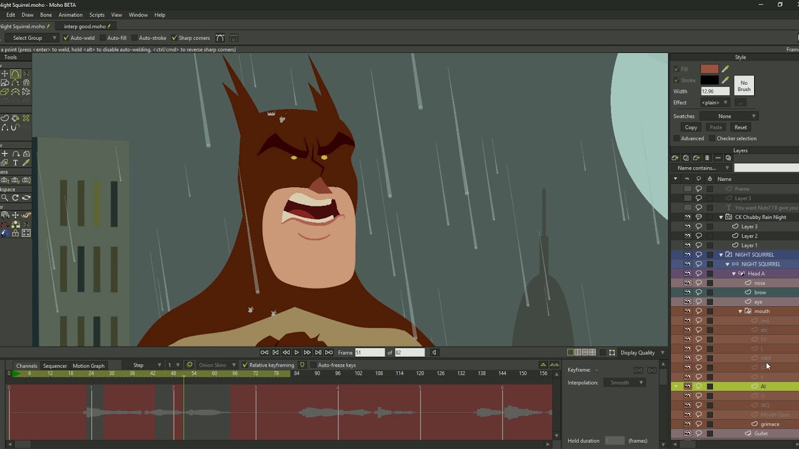Select the Magnet tool
This screenshot has width=799, height=449.
[x=26, y=82]
